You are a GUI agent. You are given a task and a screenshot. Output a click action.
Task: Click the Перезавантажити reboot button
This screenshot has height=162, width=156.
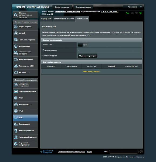(x=83, y=7)
